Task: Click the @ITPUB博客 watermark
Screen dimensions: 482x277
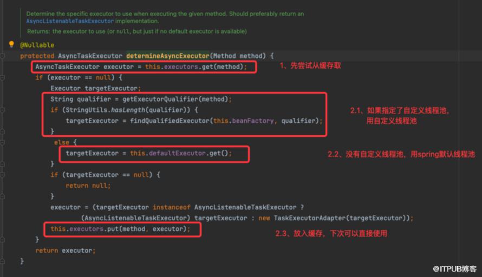Action: point(454,269)
